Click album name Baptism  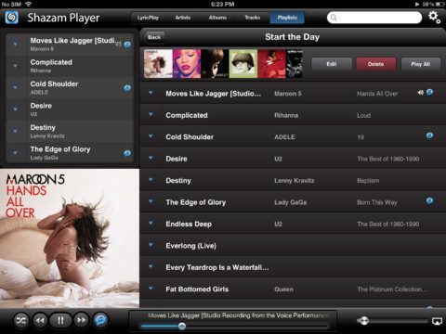click(x=368, y=181)
